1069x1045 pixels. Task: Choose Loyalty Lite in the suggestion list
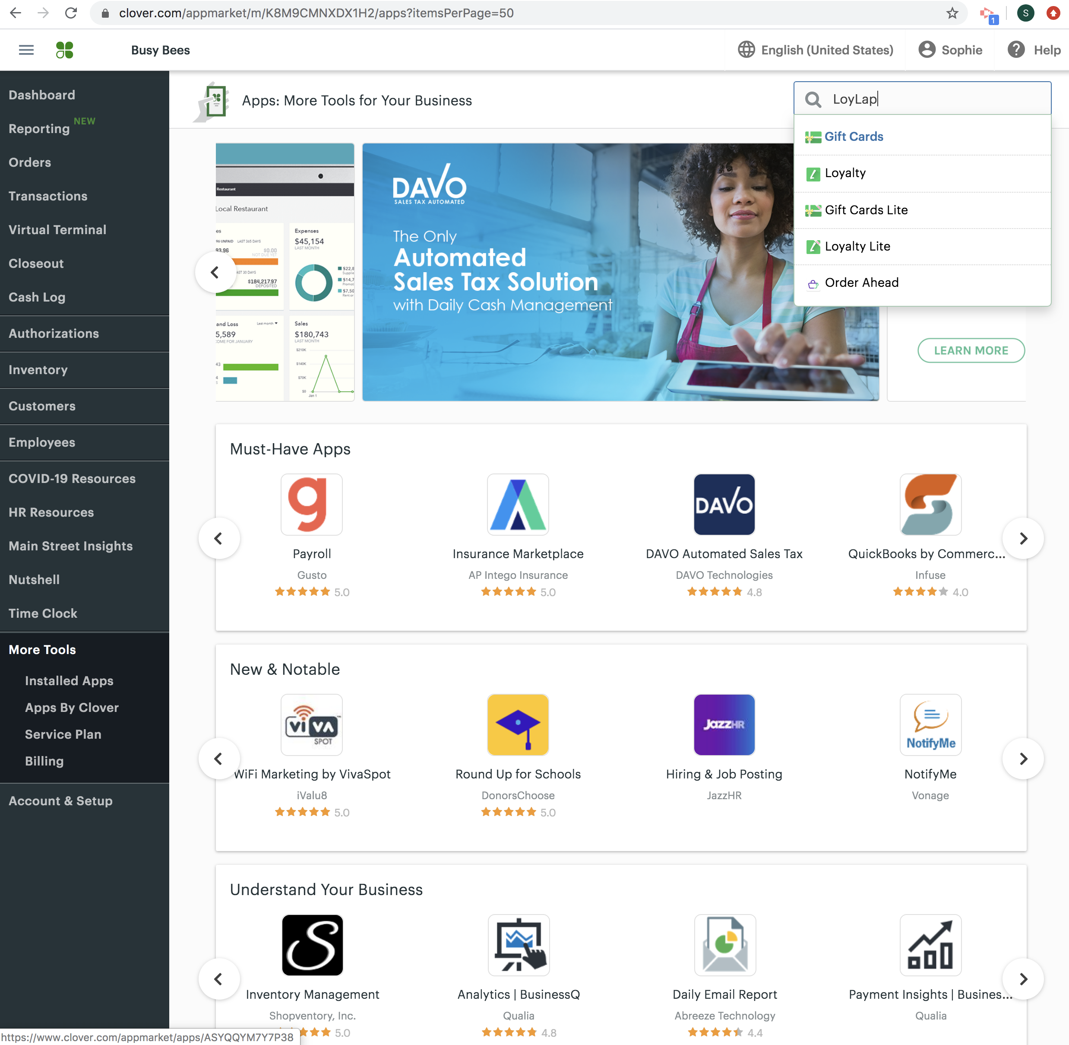(x=857, y=246)
